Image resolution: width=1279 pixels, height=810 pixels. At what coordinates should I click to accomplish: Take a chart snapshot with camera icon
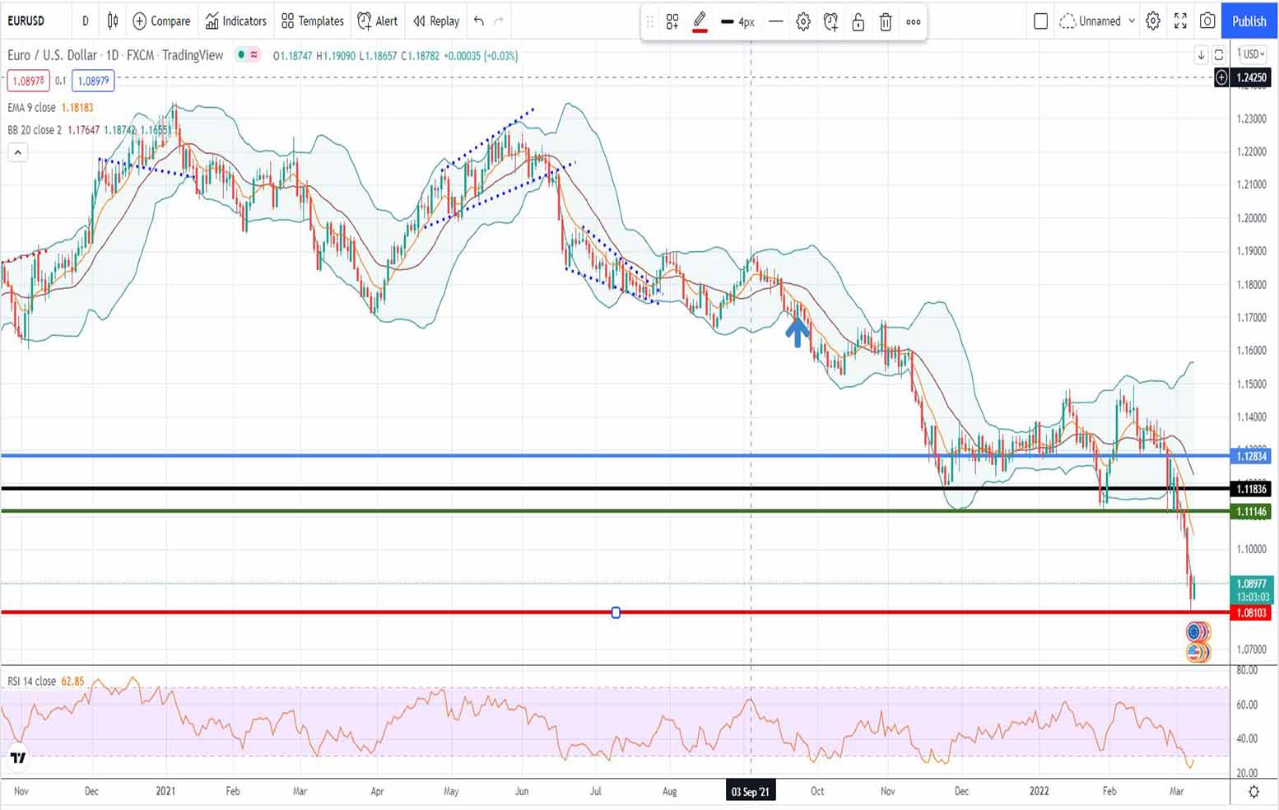1207,21
